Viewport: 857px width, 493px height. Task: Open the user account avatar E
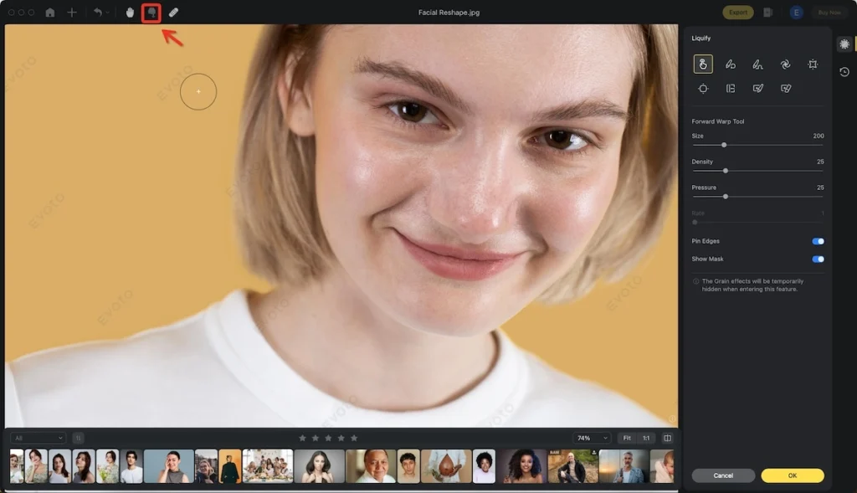click(797, 12)
